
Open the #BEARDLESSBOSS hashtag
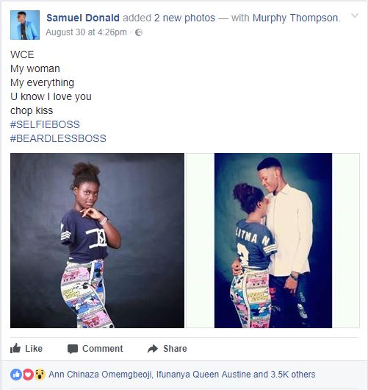(58, 138)
